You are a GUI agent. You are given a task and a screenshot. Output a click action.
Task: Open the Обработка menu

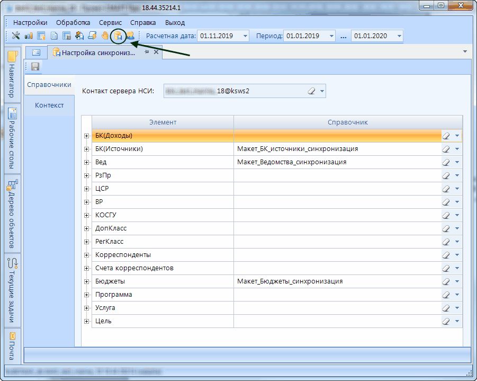pos(73,23)
